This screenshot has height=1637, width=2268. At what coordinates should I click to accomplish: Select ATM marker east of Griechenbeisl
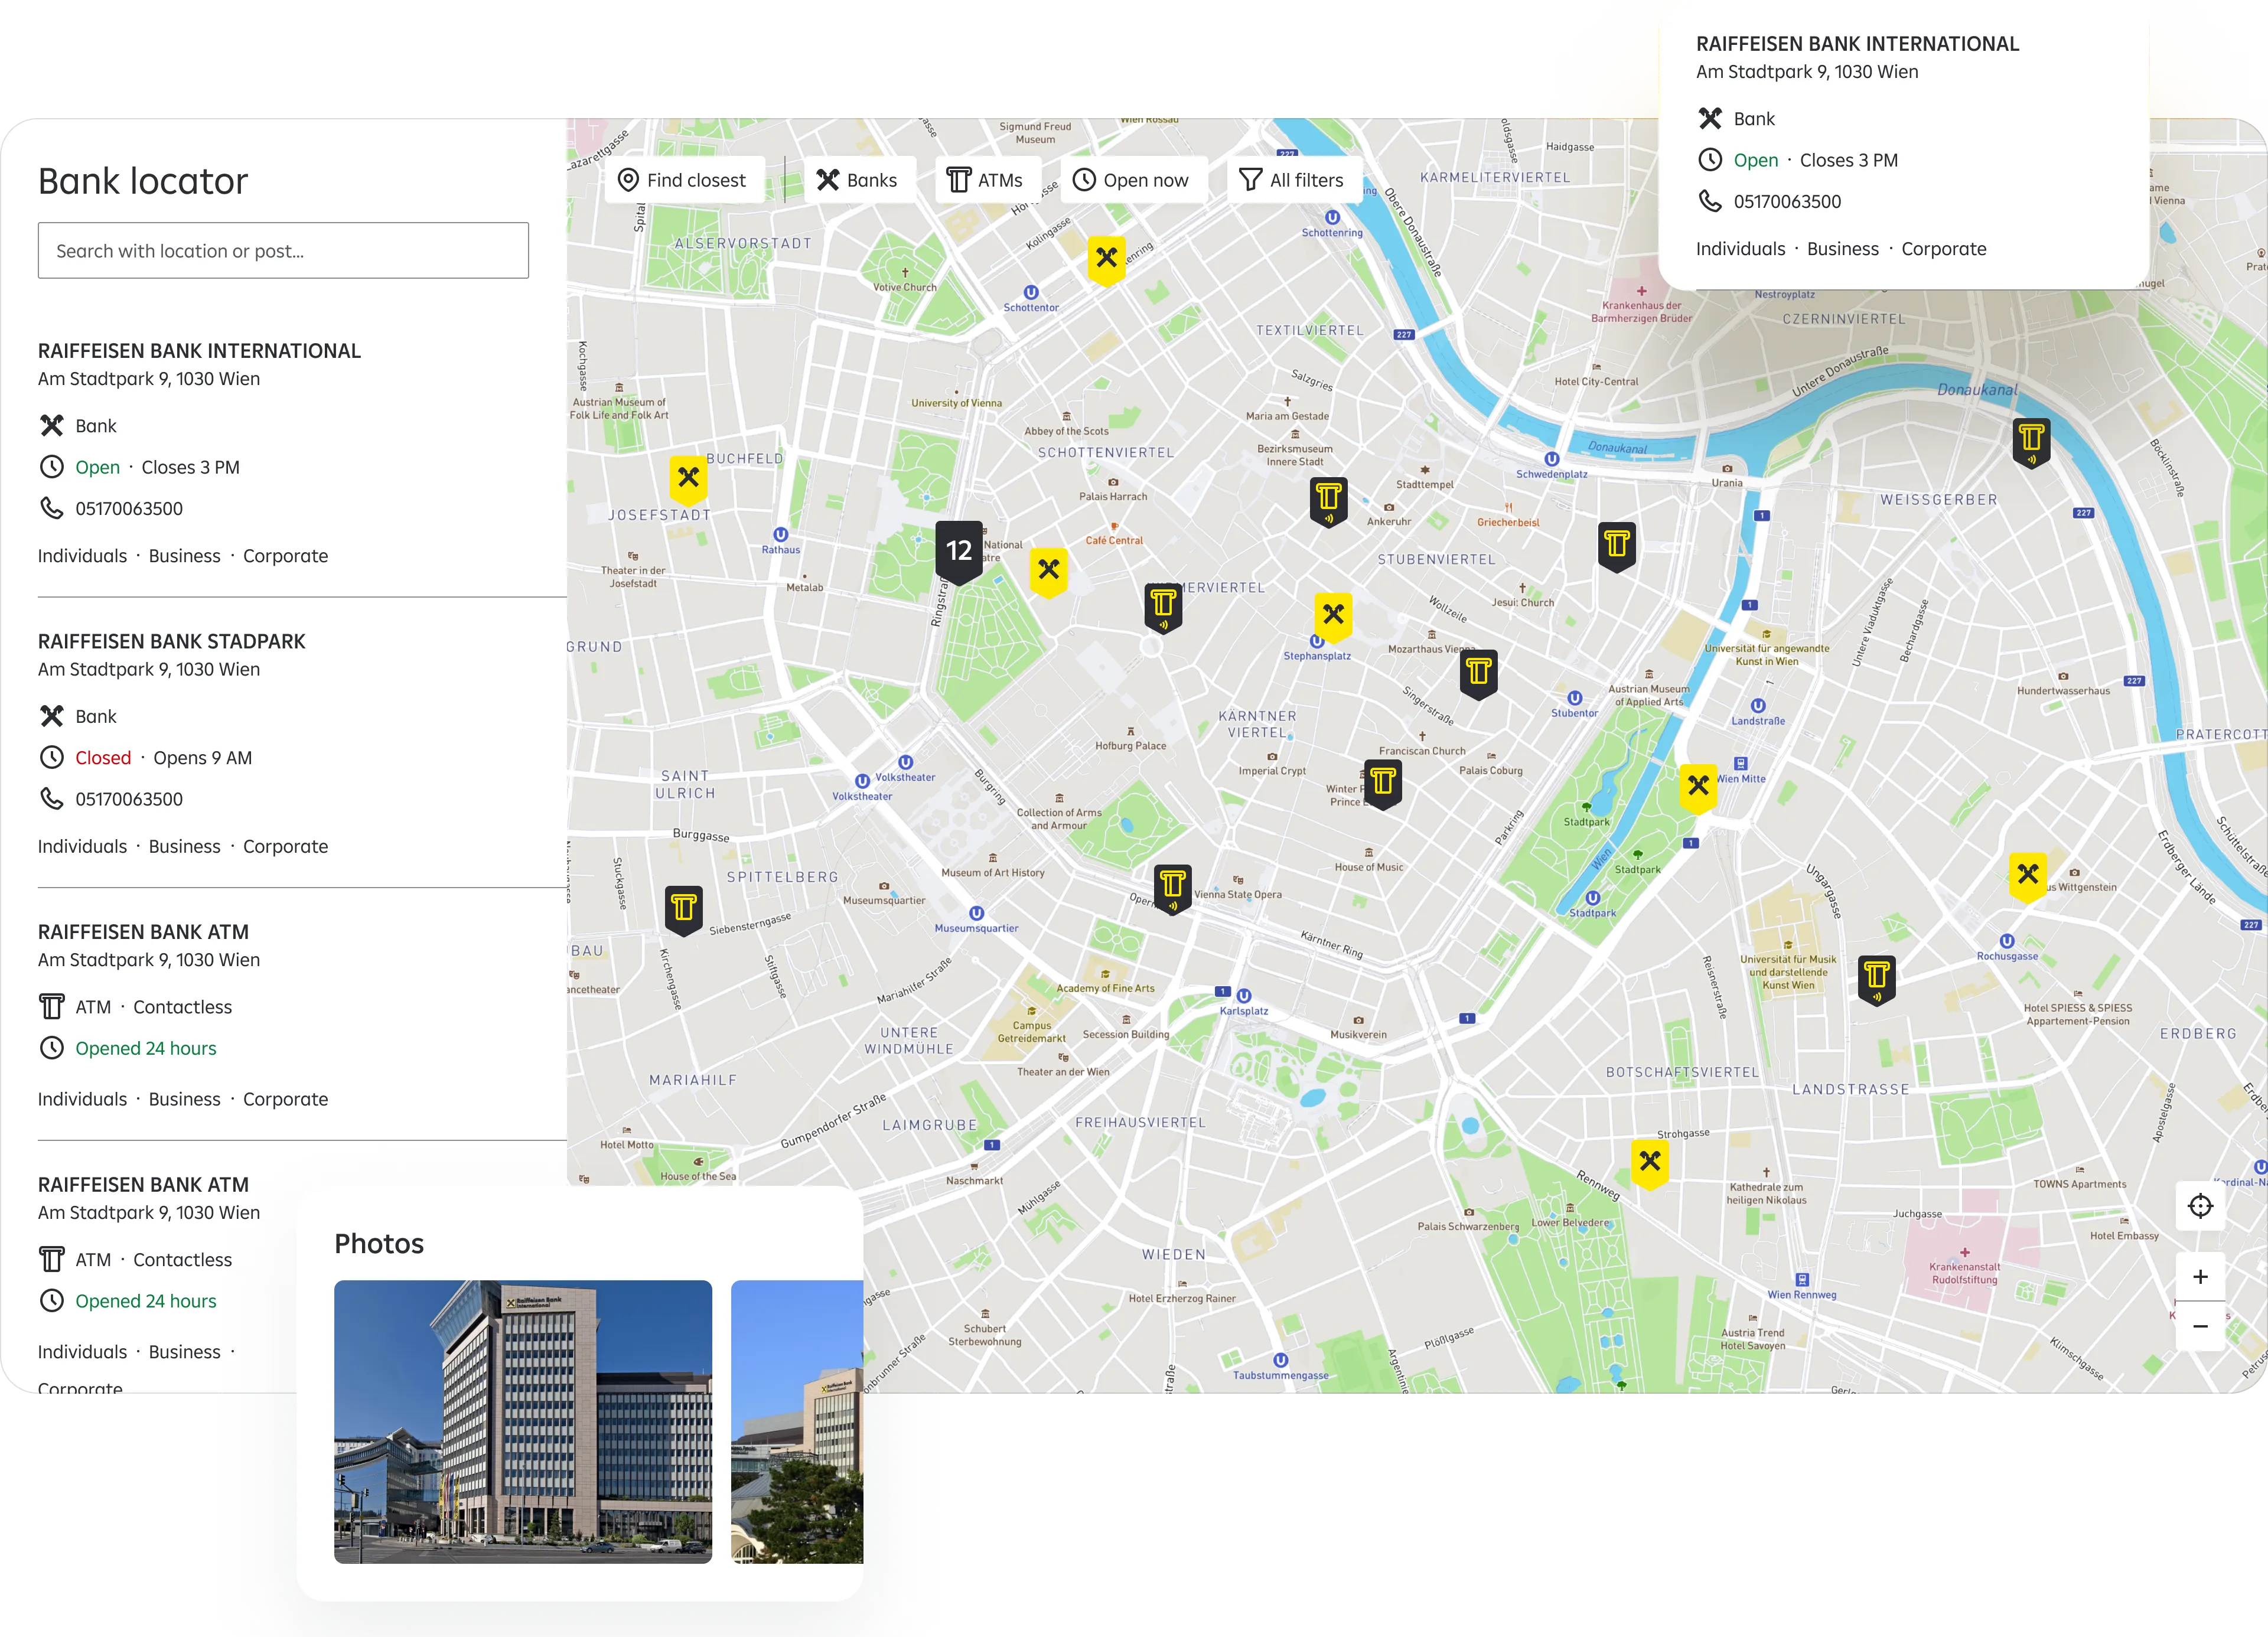point(1617,546)
